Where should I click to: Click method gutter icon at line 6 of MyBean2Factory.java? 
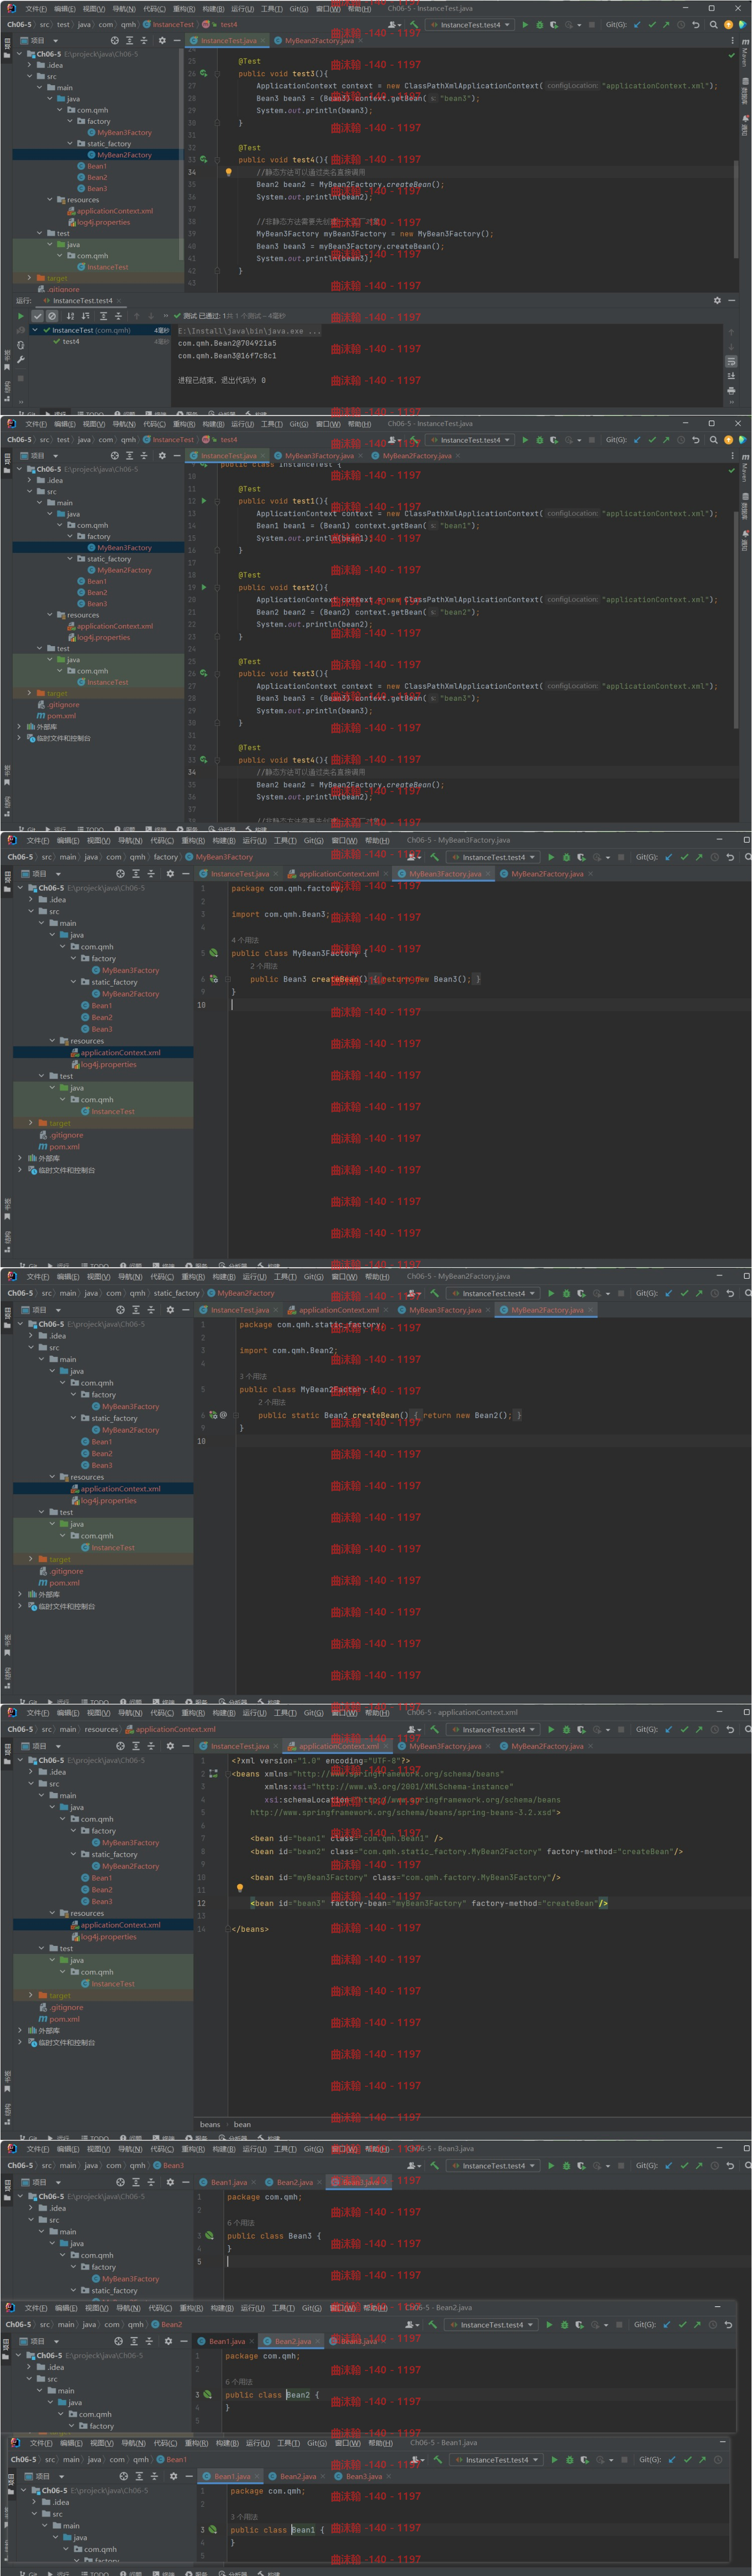[x=213, y=1415]
